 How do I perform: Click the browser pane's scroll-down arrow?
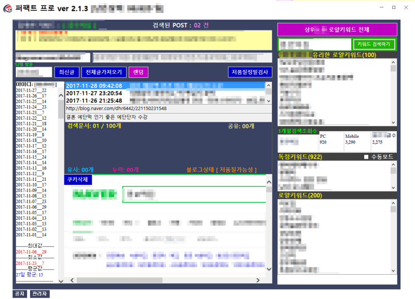tap(269, 269)
